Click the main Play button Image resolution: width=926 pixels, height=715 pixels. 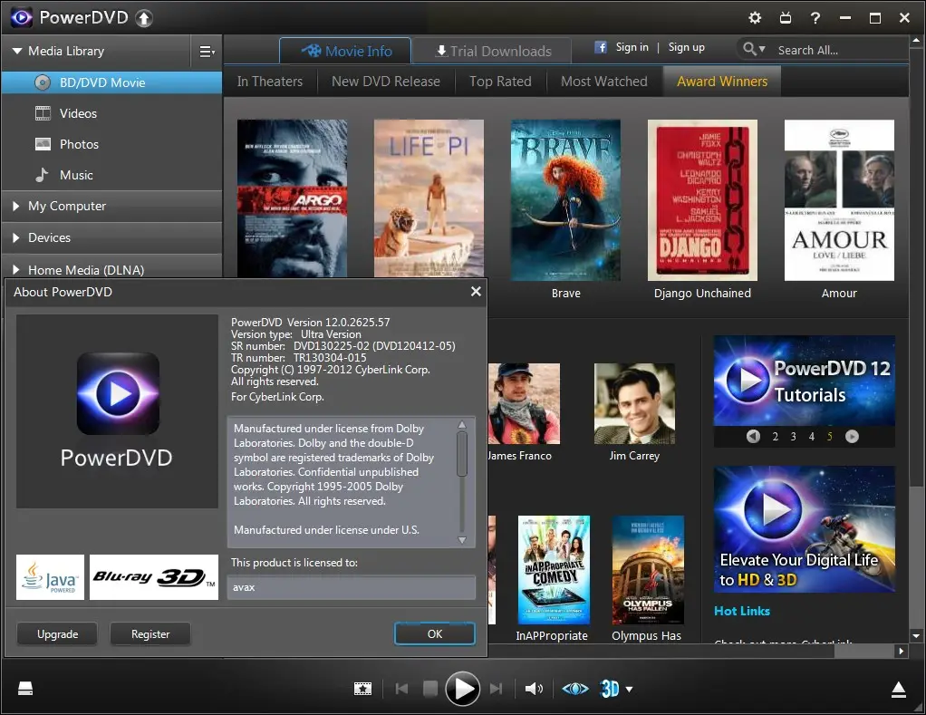(462, 689)
